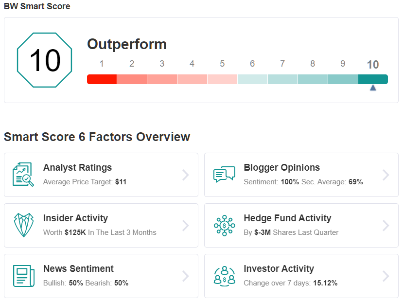Open the News Sentiment chevron arrow
403x302 pixels.
(186, 276)
